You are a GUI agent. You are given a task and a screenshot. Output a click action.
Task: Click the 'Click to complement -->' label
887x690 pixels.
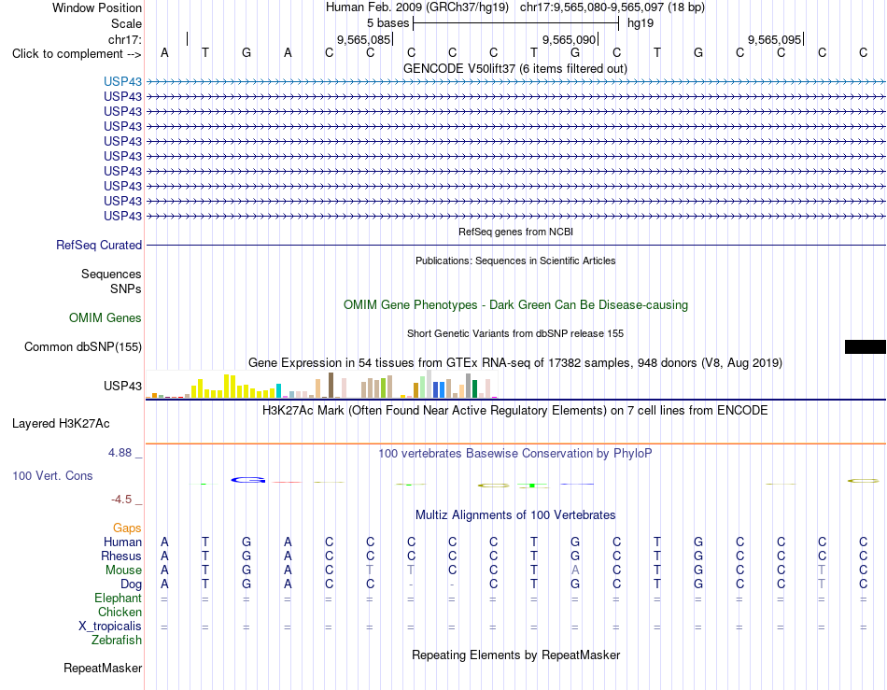pyautogui.click(x=77, y=54)
